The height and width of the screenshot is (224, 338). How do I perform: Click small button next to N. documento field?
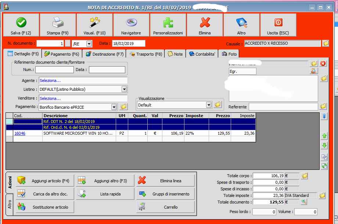[68, 44]
